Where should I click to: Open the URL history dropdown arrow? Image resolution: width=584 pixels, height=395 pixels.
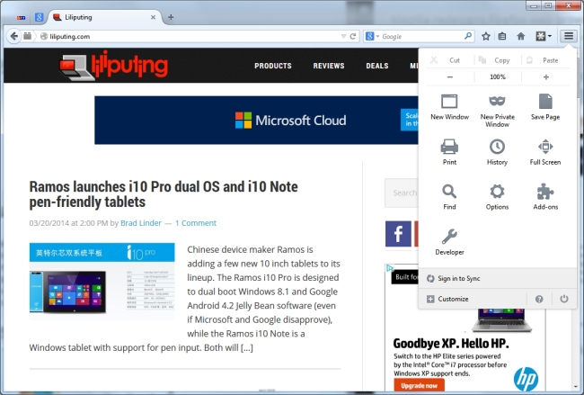pyautogui.click(x=343, y=36)
